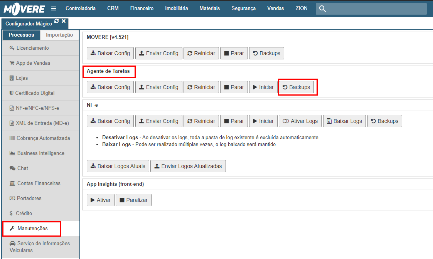
Task: Open Contas Financeiras sidebar item
Action: [x=40, y=183]
